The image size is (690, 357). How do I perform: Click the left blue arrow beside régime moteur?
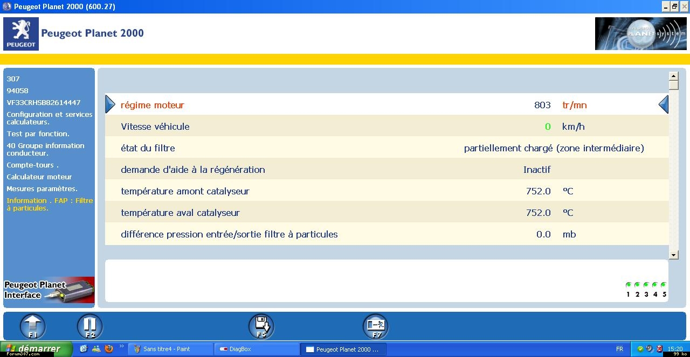coord(110,104)
